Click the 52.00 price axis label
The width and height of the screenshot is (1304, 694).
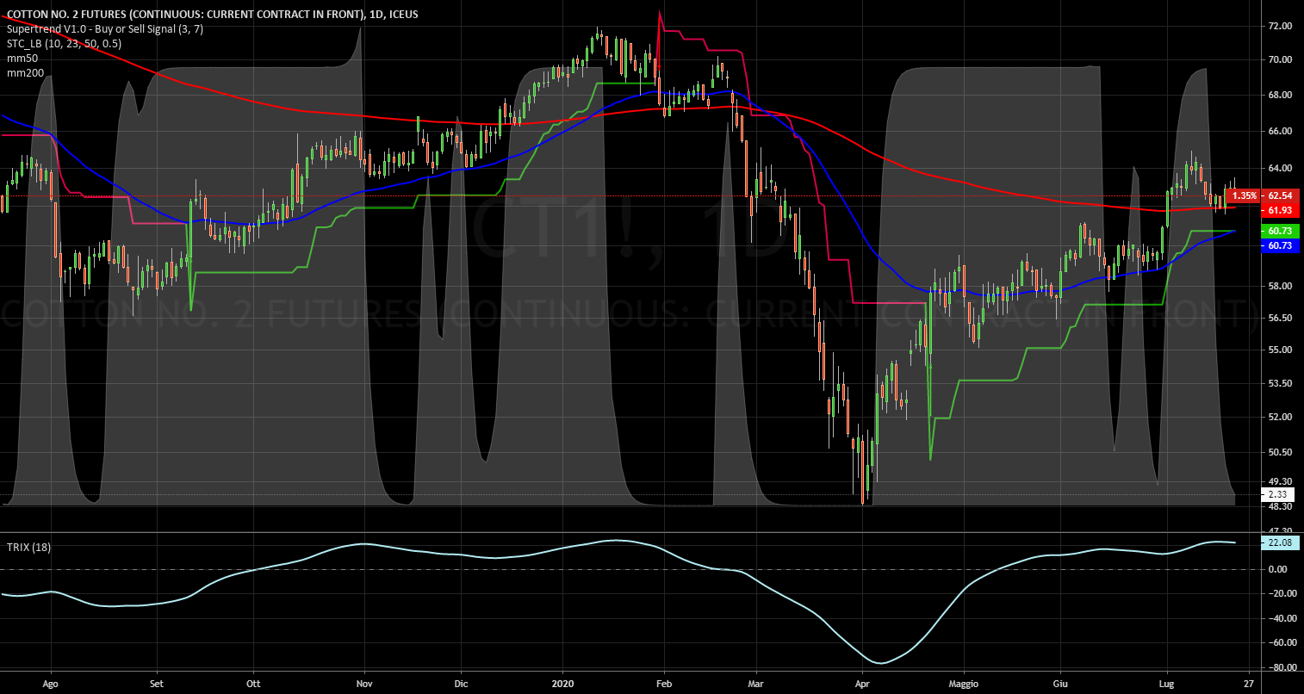click(x=1280, y=417)
